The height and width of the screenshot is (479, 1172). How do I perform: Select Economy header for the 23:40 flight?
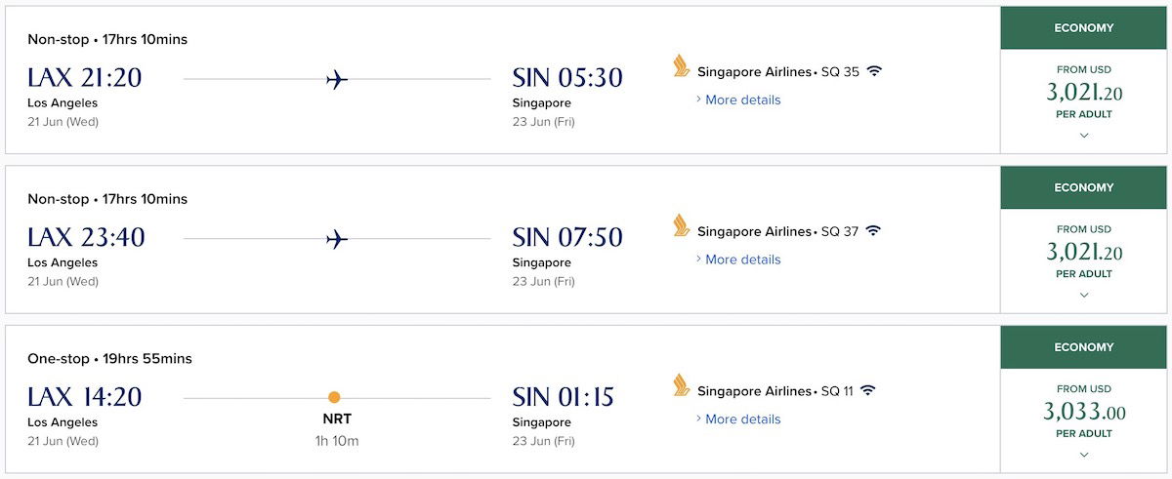pos(1084,188)
